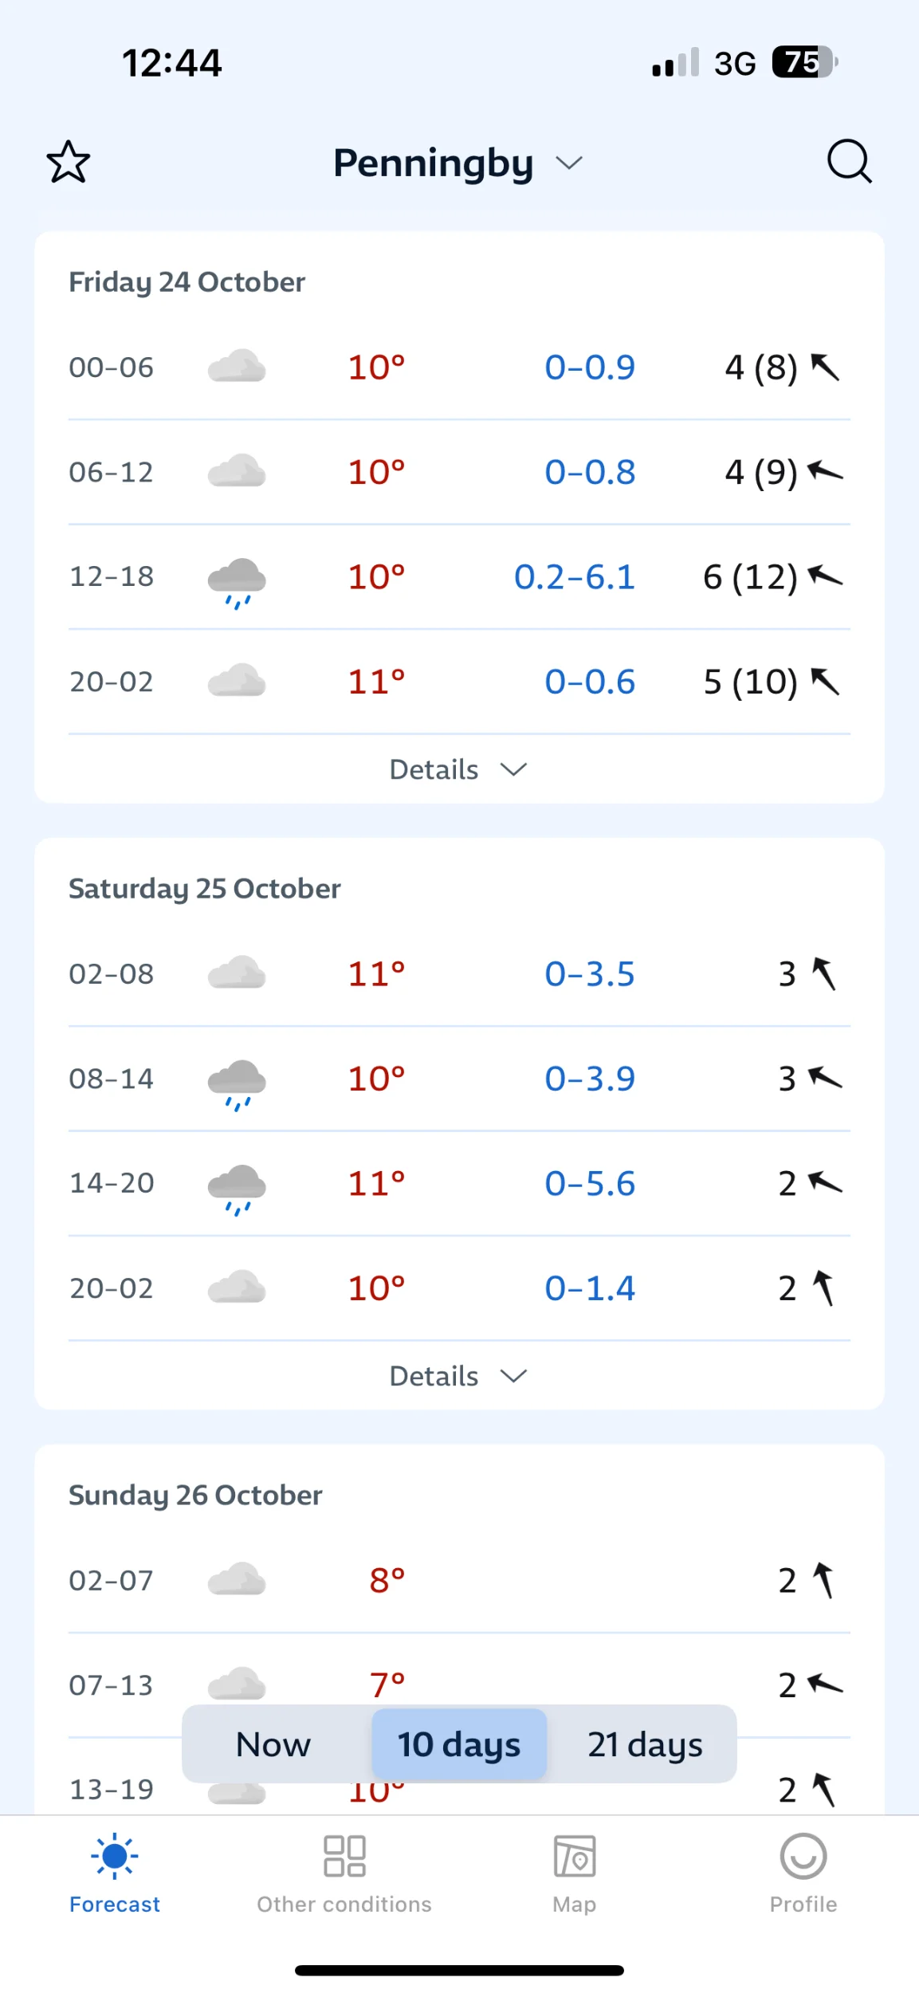Tap wind arrow for Friday 00-06
Viewport: 919px width, 1993px height.
(825, 368)
